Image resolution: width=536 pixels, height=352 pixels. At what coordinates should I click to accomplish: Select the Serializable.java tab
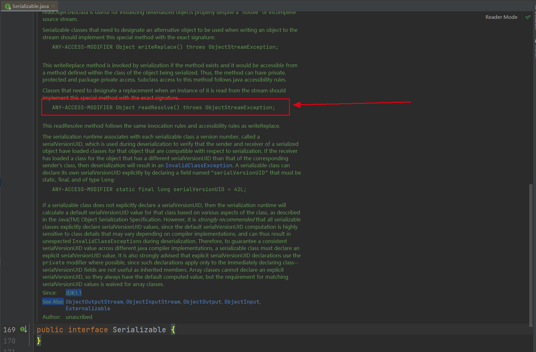[x=30, y=6]
